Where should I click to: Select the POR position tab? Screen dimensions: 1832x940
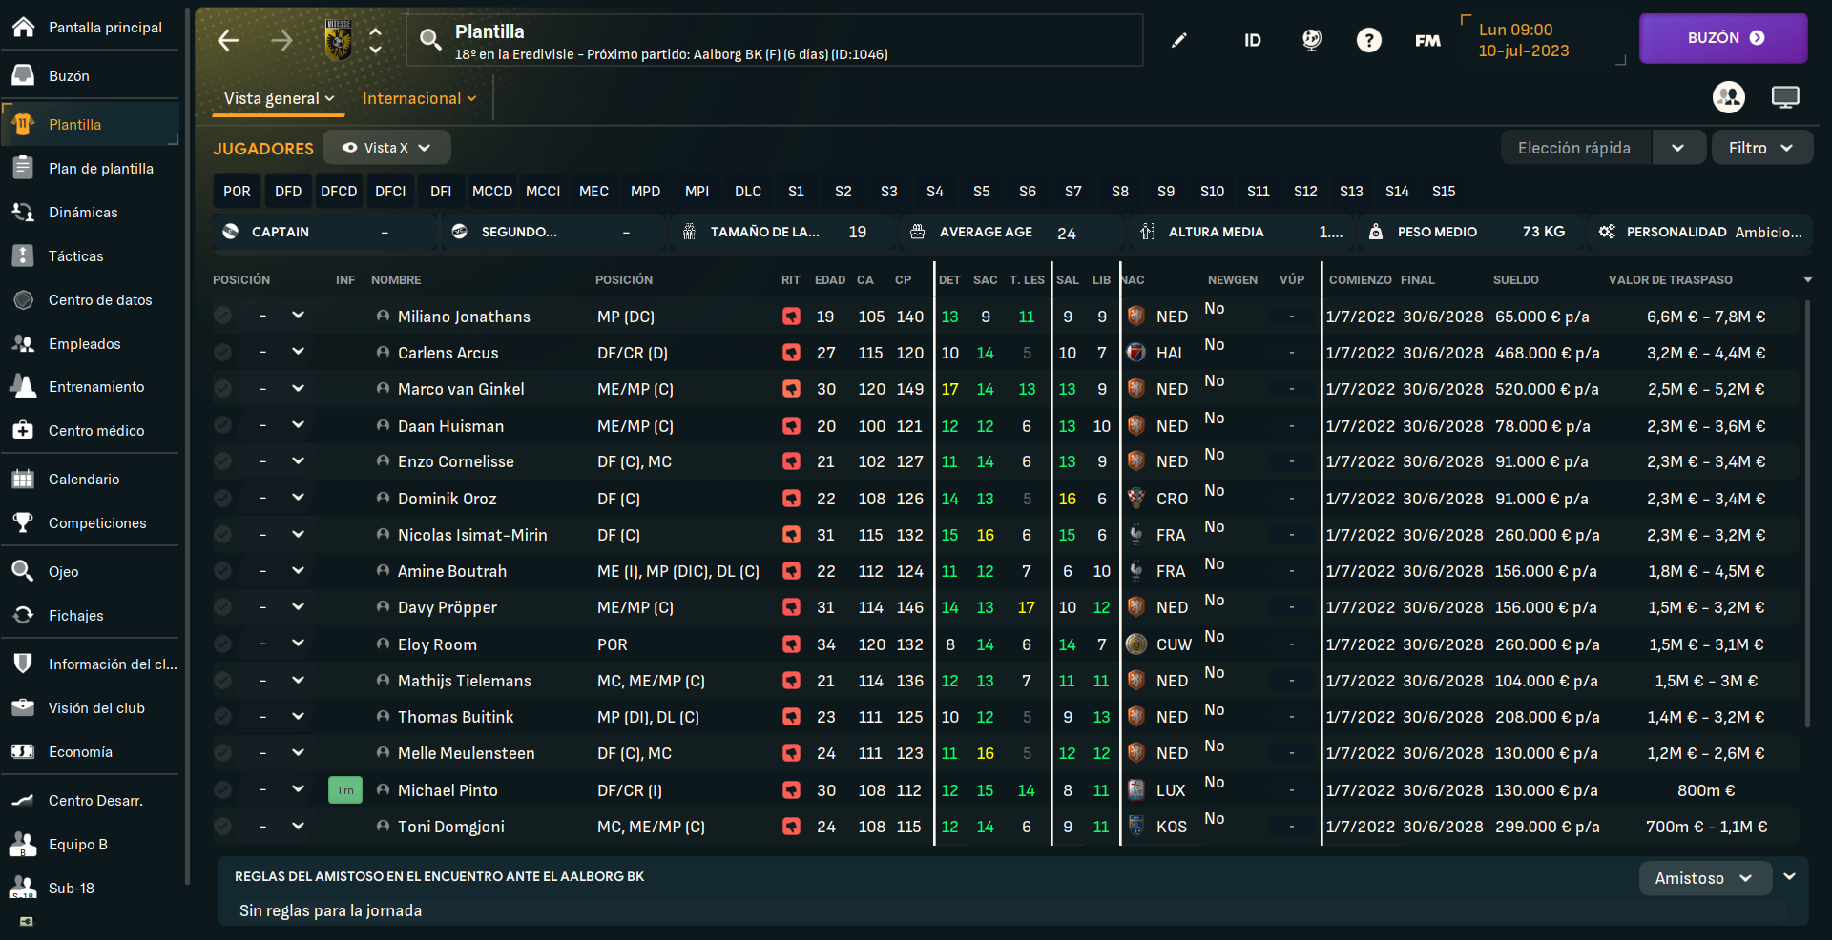237,191
